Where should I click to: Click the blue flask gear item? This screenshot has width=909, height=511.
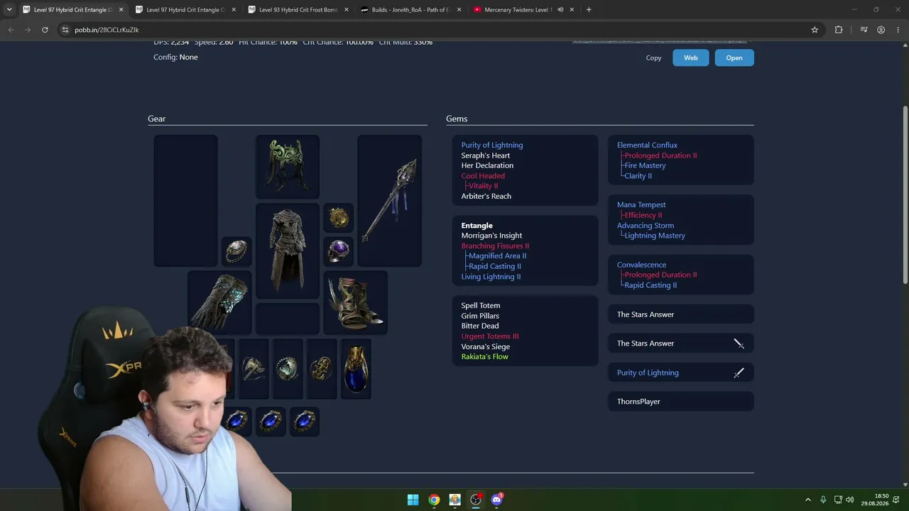(356, 368)
